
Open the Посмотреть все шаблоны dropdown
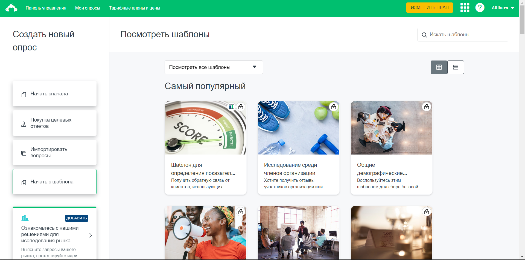tap(214, 67)
